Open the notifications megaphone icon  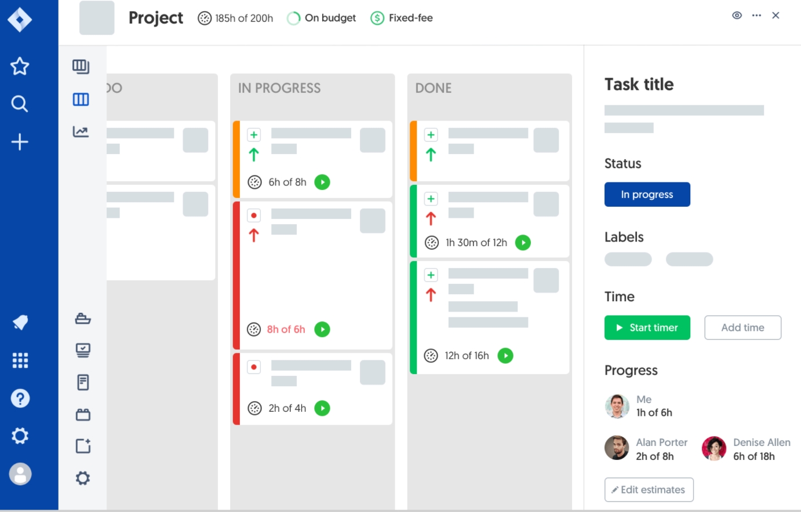coord(20,323)
